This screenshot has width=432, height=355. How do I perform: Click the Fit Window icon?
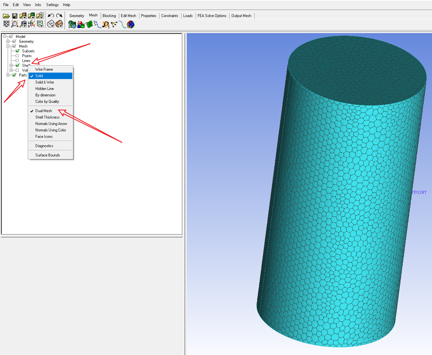click(6, 24)
